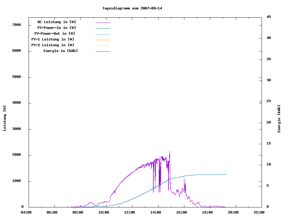Click the 22:00 label on the x-axis
Viewport: 292px width, 219px height.
pos(259,212)
